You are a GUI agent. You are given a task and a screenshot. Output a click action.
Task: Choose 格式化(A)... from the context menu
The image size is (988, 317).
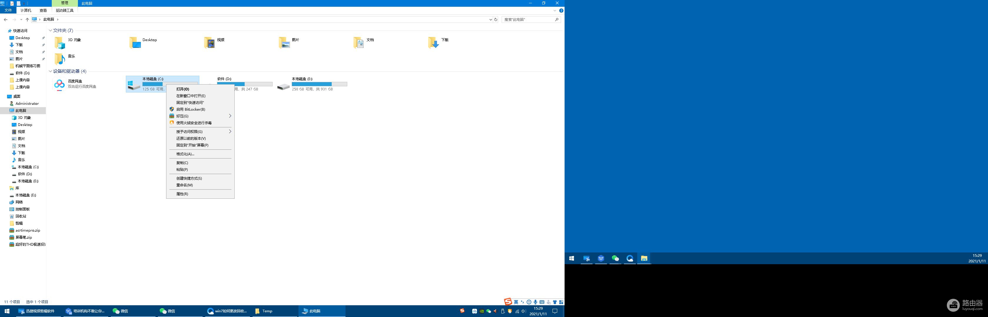[185, 154]
